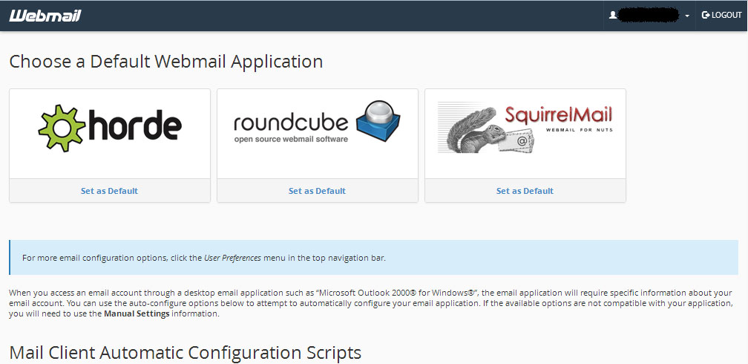Select the horde wordmark text

pos(135,126)
